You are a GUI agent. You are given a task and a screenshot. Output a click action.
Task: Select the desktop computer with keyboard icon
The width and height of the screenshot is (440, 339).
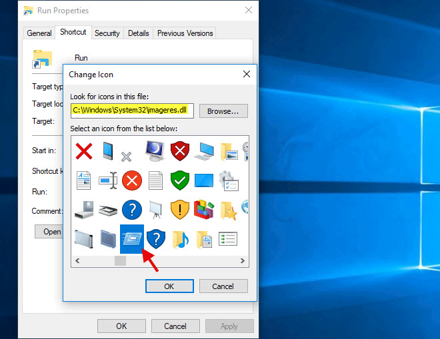pos(204,151)
